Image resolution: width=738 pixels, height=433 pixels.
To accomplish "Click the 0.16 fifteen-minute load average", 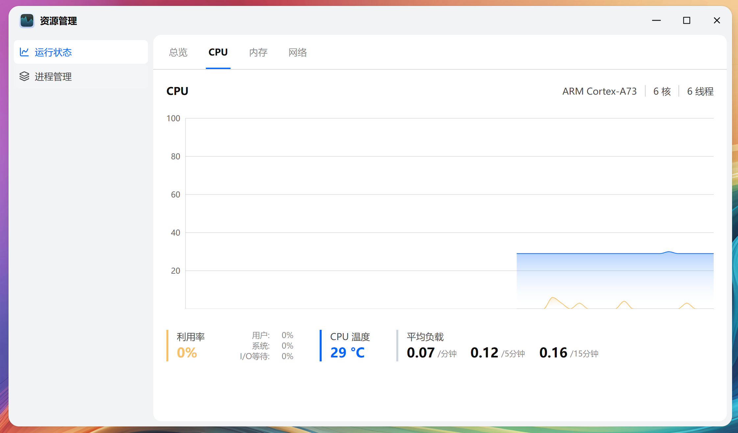I will 553,353.
